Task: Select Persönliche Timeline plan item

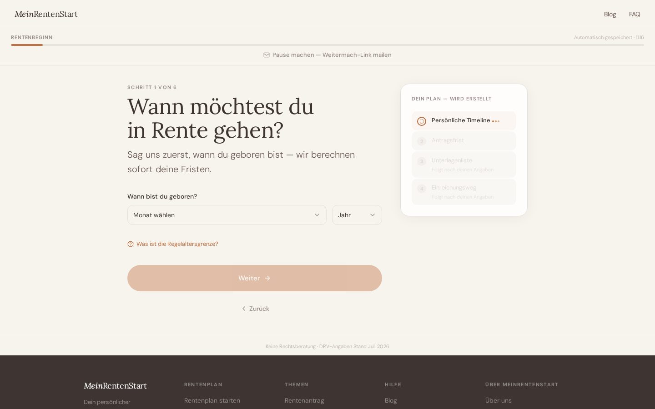Action: (x=464, y=121)
